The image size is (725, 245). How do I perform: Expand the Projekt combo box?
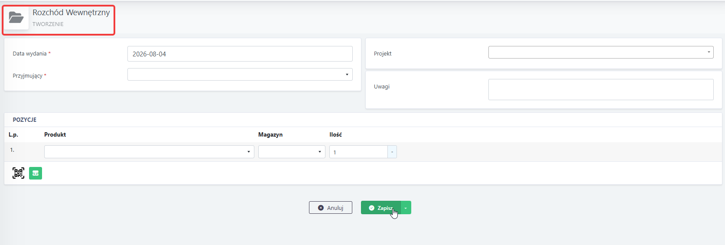click(x=601, y=52)
